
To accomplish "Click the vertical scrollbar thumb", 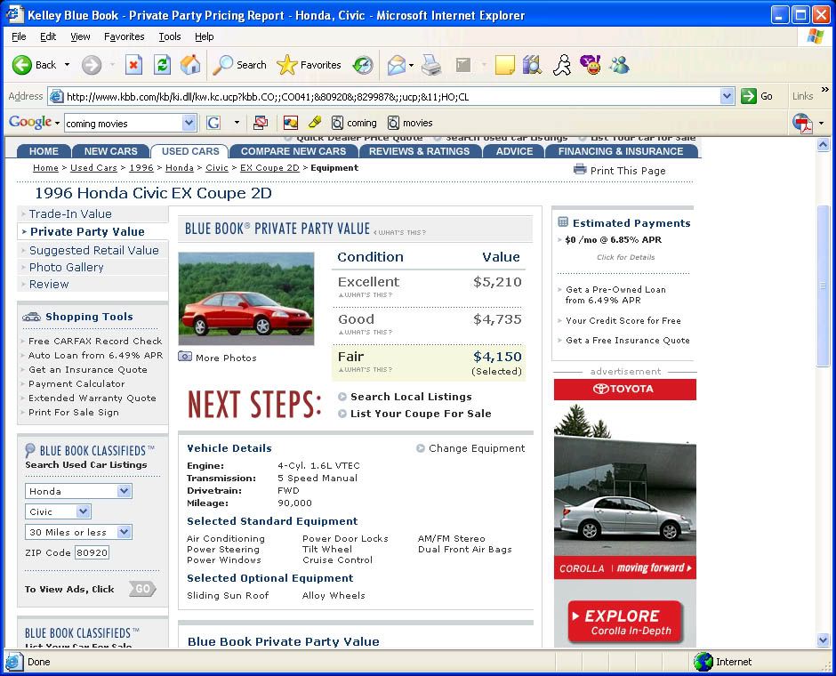I will pyautogui.click(x=824, y=286).
